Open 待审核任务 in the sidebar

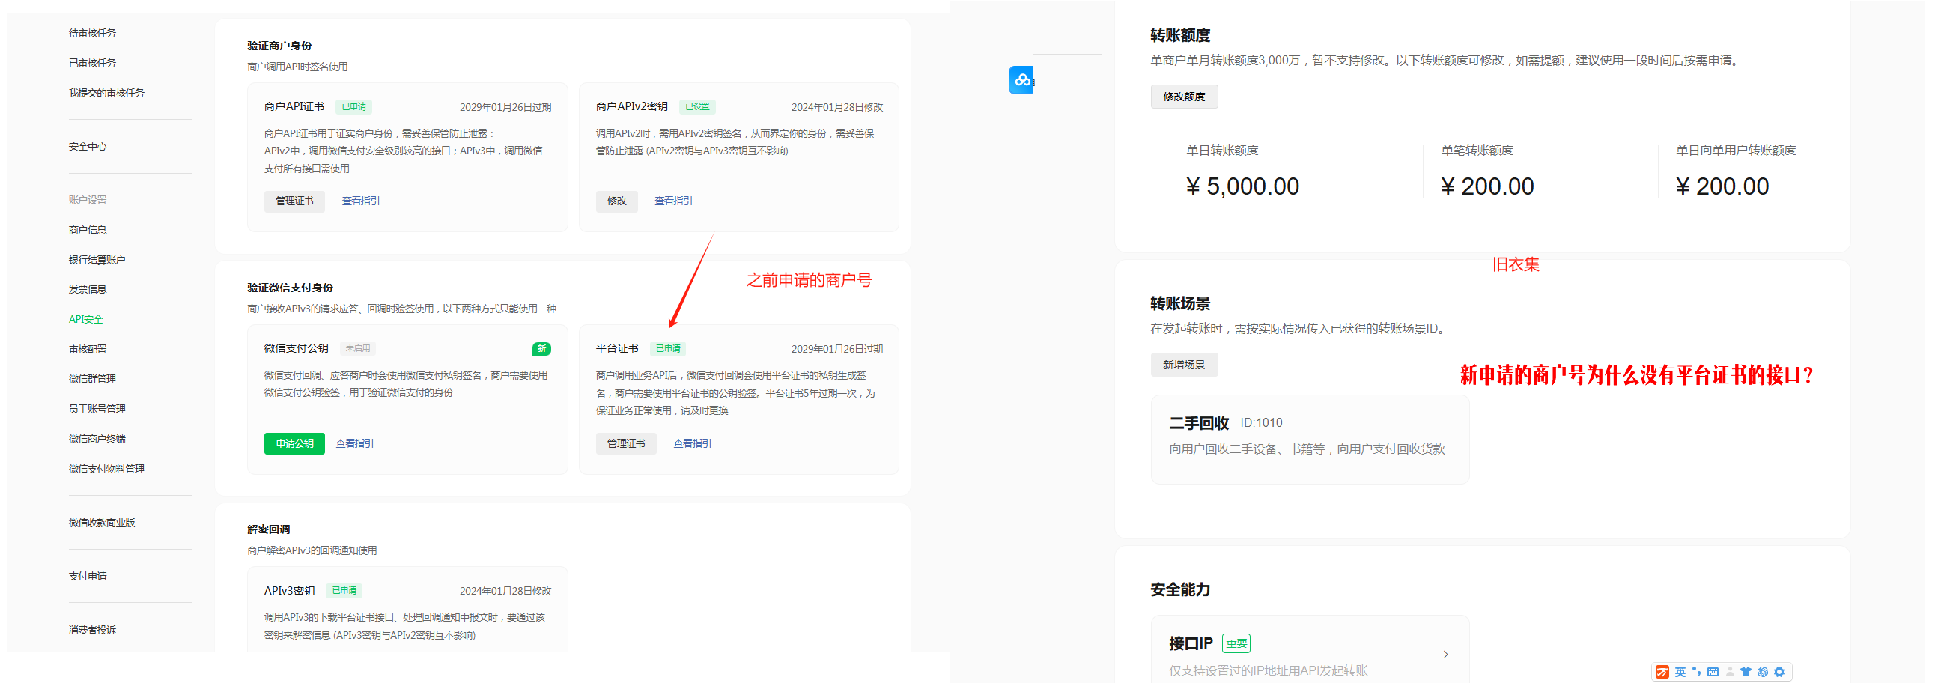tap(92, 33)
